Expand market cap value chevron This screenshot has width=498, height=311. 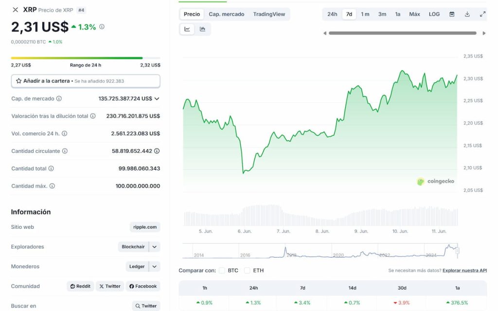tap(157, 99)
